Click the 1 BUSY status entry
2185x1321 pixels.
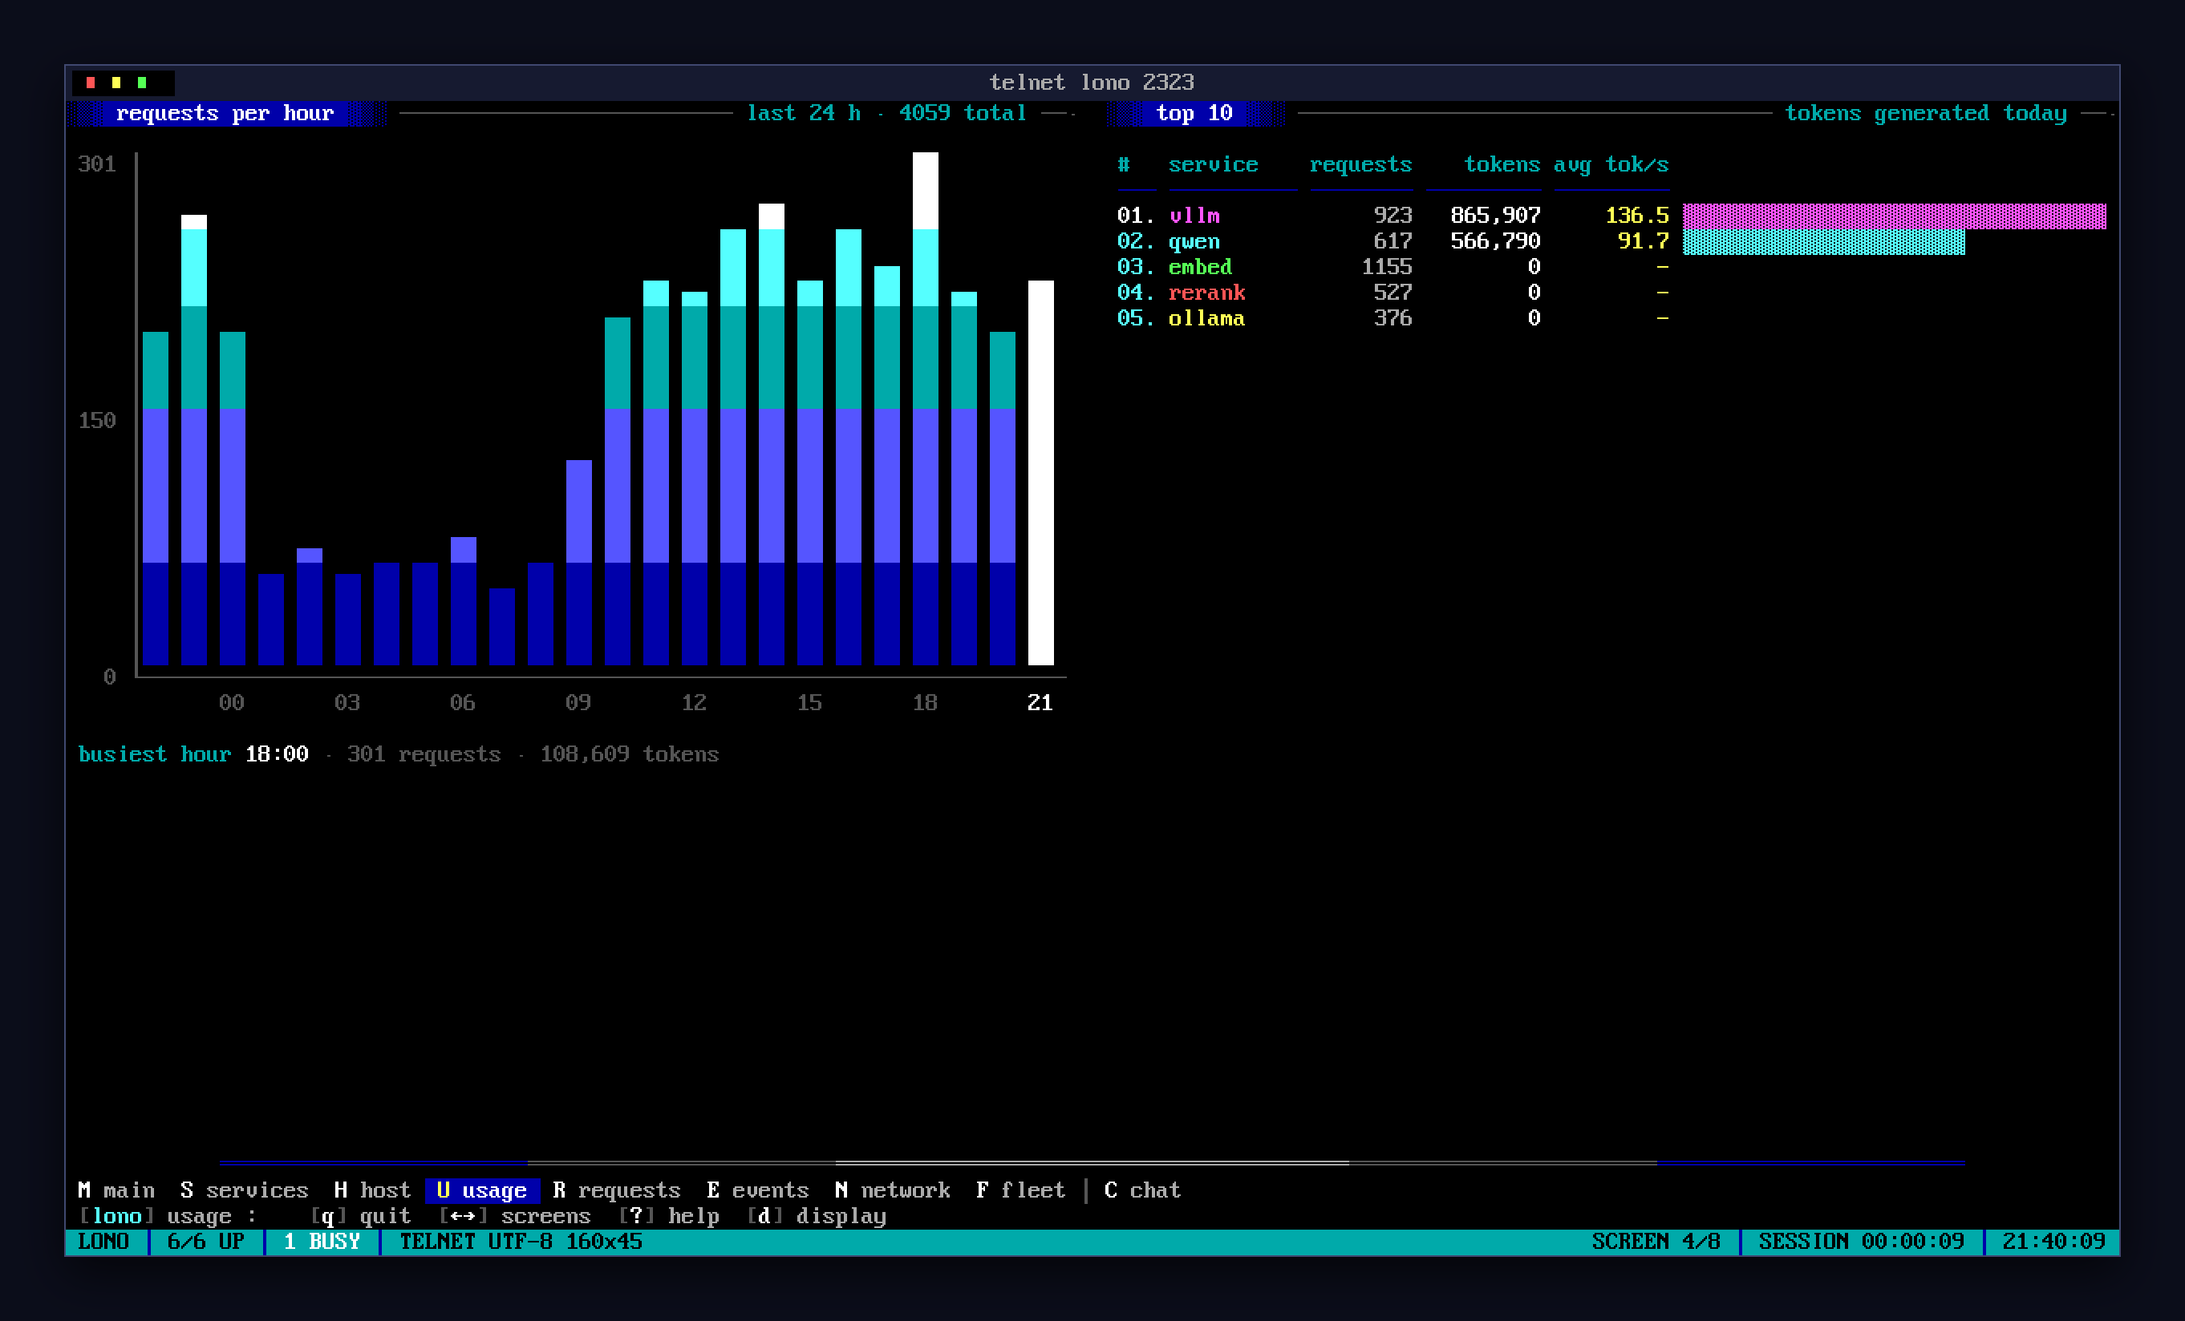point(322,1242)
